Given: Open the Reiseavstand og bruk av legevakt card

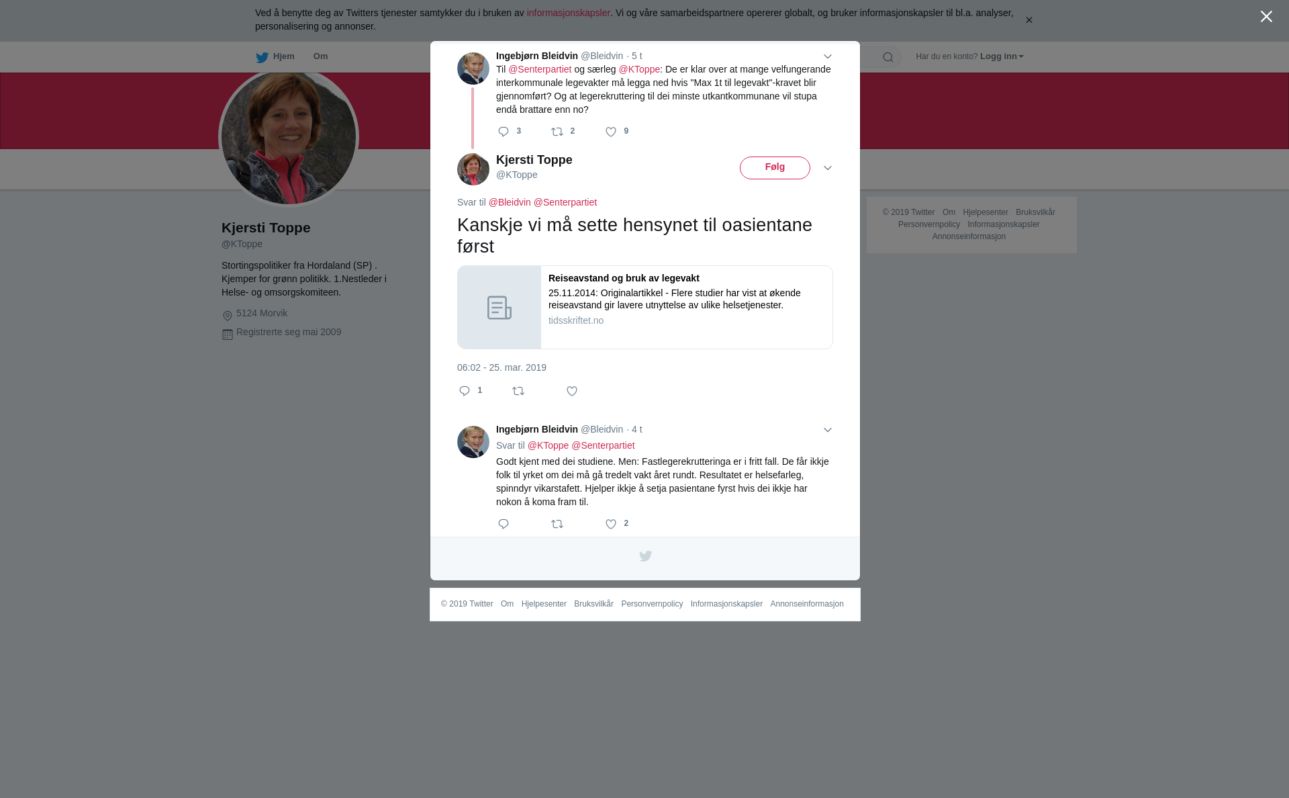Looking at the screenshot, I should click(x=644, y=307).
